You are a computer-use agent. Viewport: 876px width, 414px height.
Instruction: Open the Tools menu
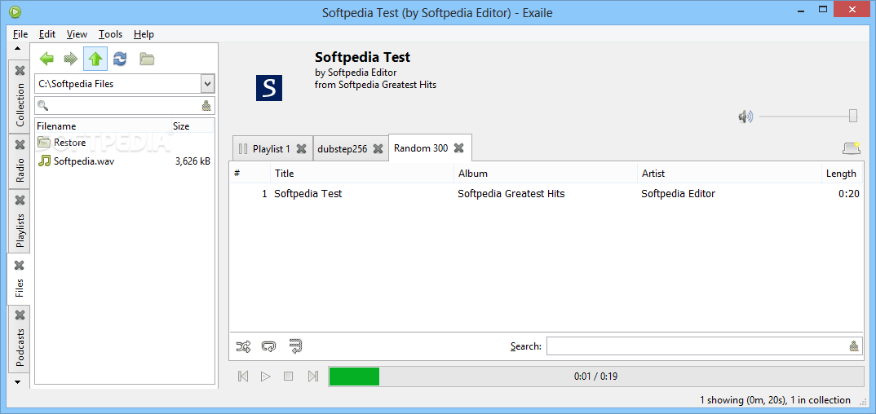[111, 34]
